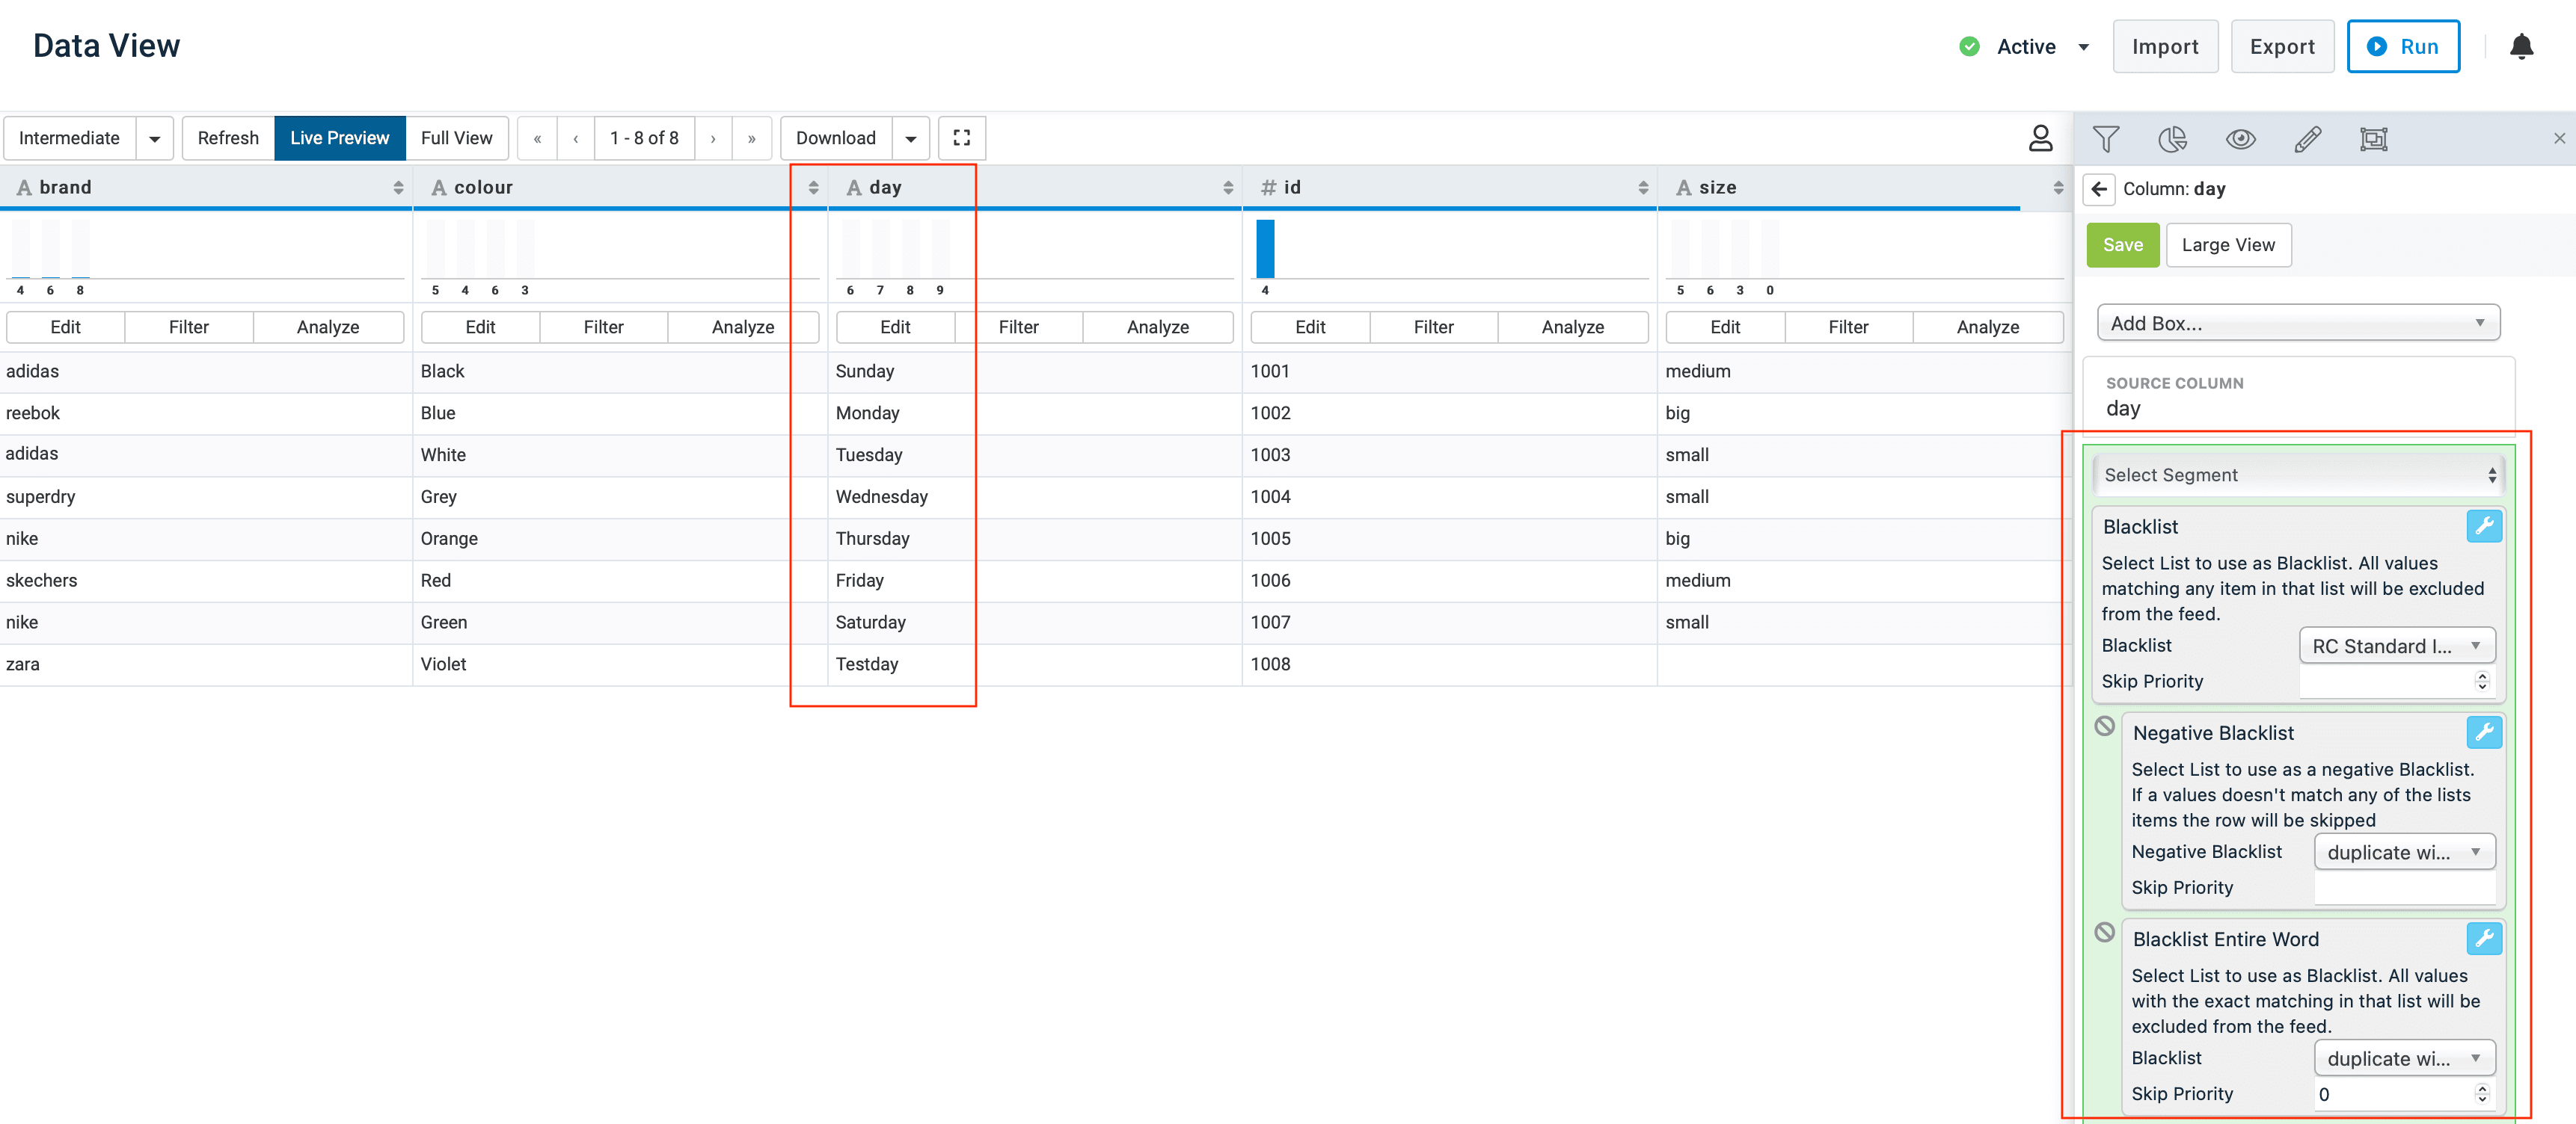Click the green Save button
The width and height of the screenshot is (2576, 1124).
[2122, 245]
